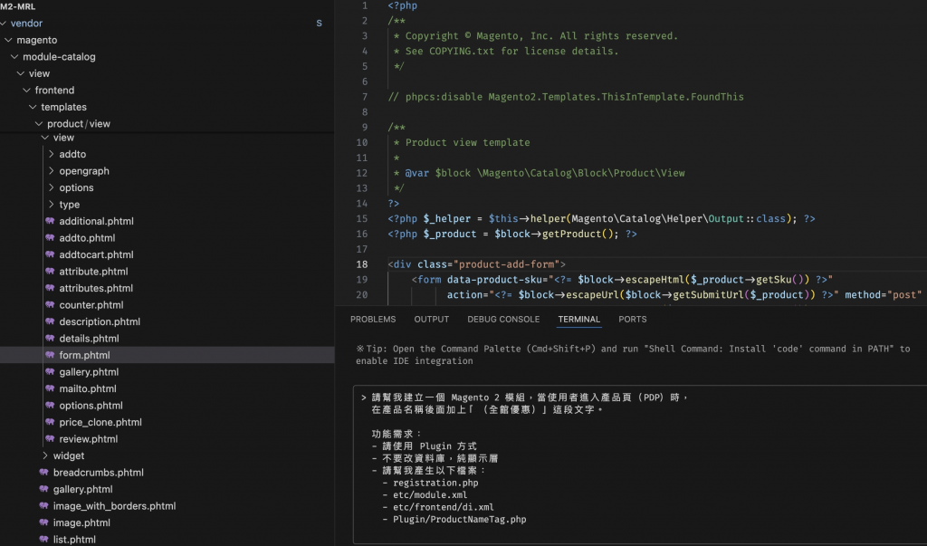This screenshot has width=927, height=546.
Task: Expand the options folder chevron
Action: pos(52,187)
